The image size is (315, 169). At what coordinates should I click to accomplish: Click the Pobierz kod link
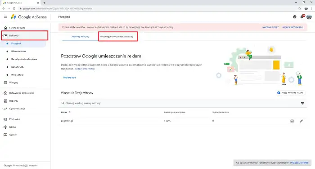click(69, 78)
